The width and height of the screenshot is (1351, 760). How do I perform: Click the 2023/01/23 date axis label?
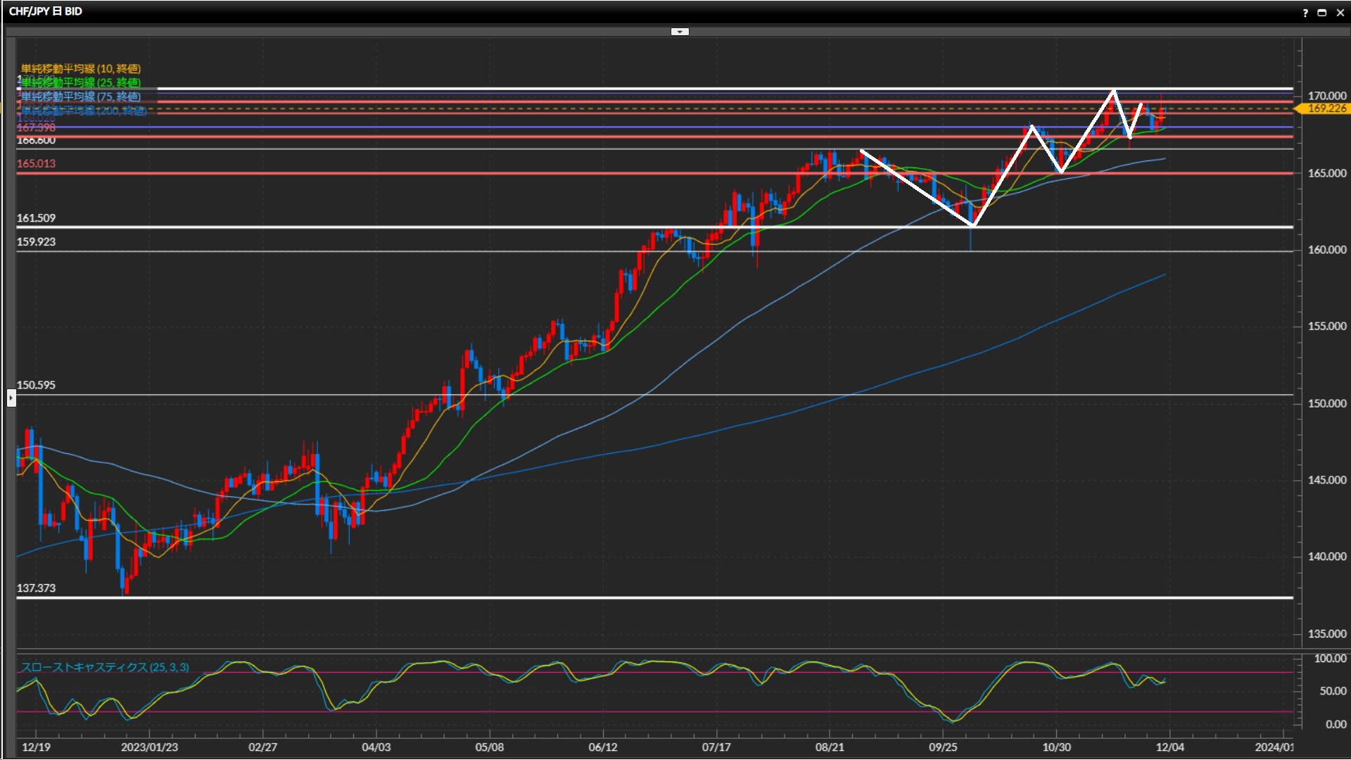149,747
